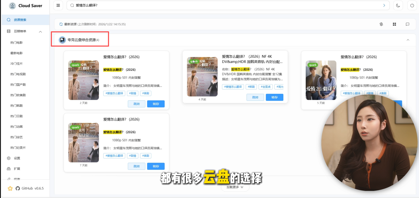
Task: Open 热门电影 in sidebar
Action: tap(17, 43)
